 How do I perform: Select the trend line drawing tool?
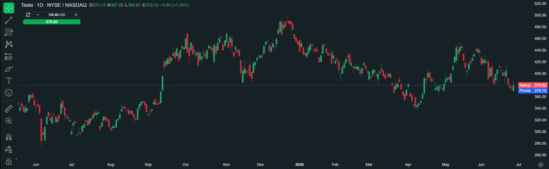9,20
